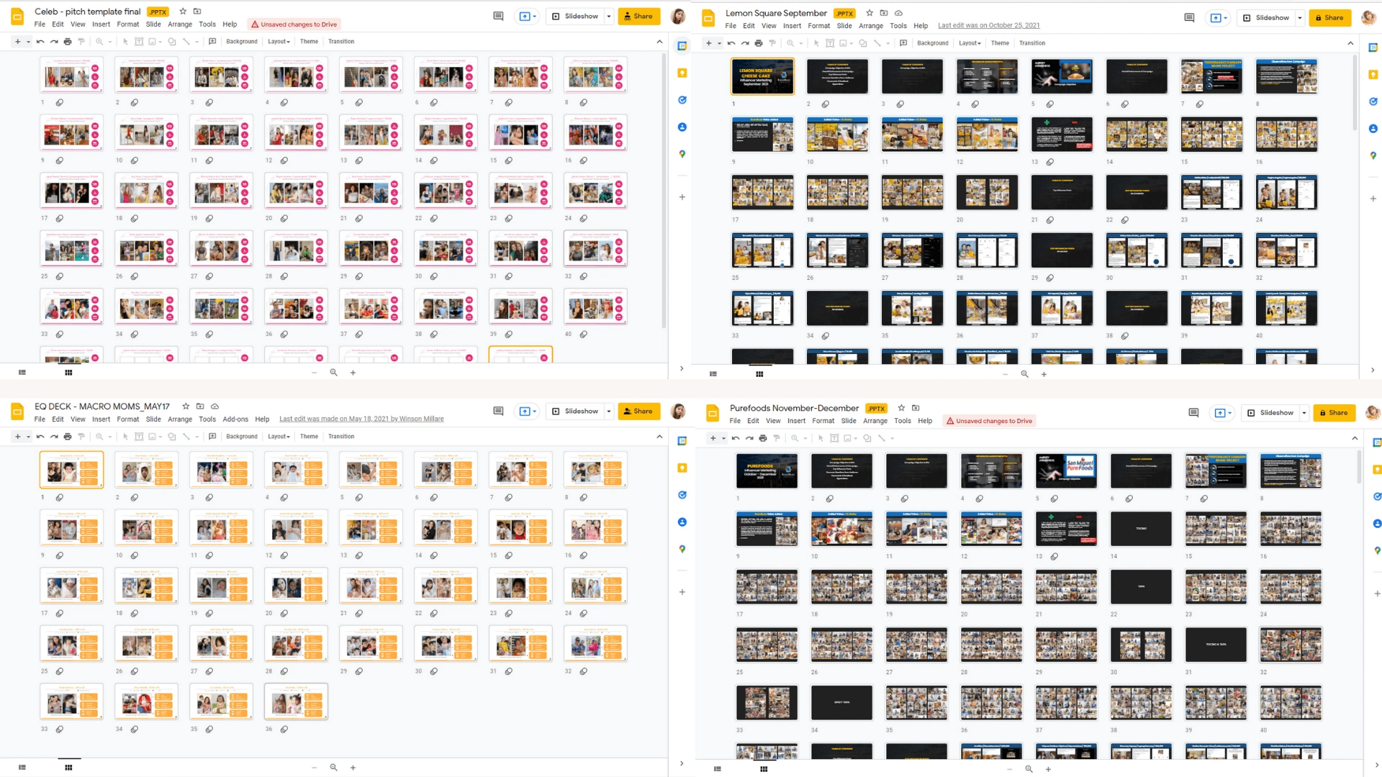Open comment history in Purefoods window
1382x777 pixels.
(1193, 413)
